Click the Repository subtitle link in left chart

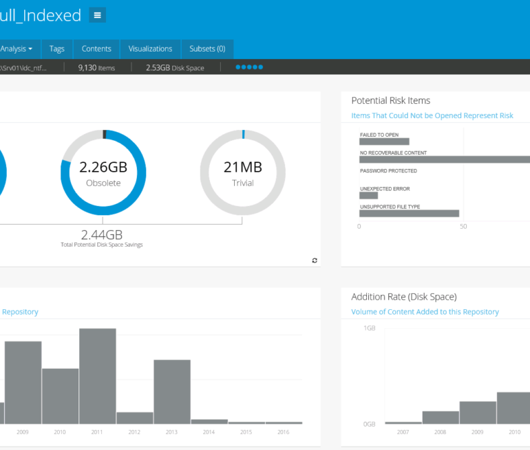(x=20, y=312)
